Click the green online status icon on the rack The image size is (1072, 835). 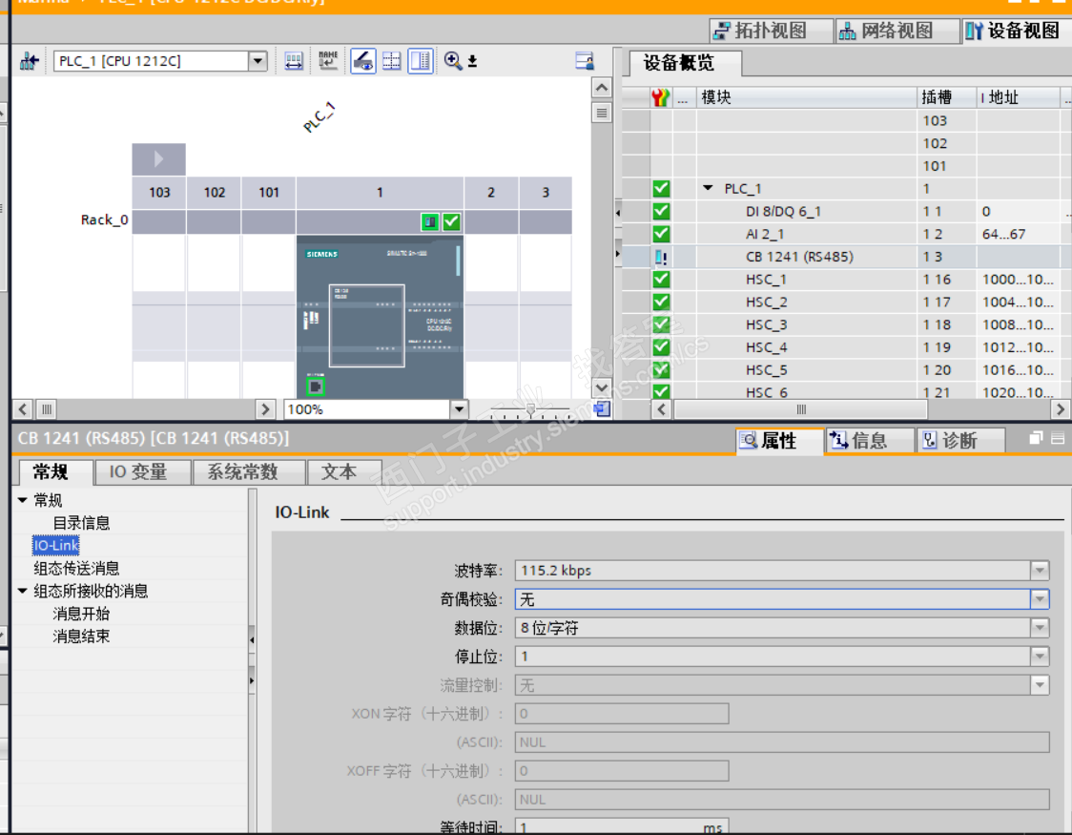pos(430,221)
